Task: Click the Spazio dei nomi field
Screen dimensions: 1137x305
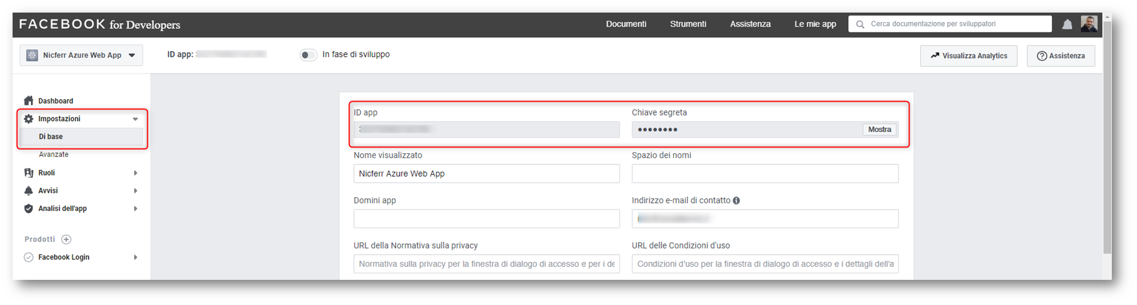Action: point(765,174)
